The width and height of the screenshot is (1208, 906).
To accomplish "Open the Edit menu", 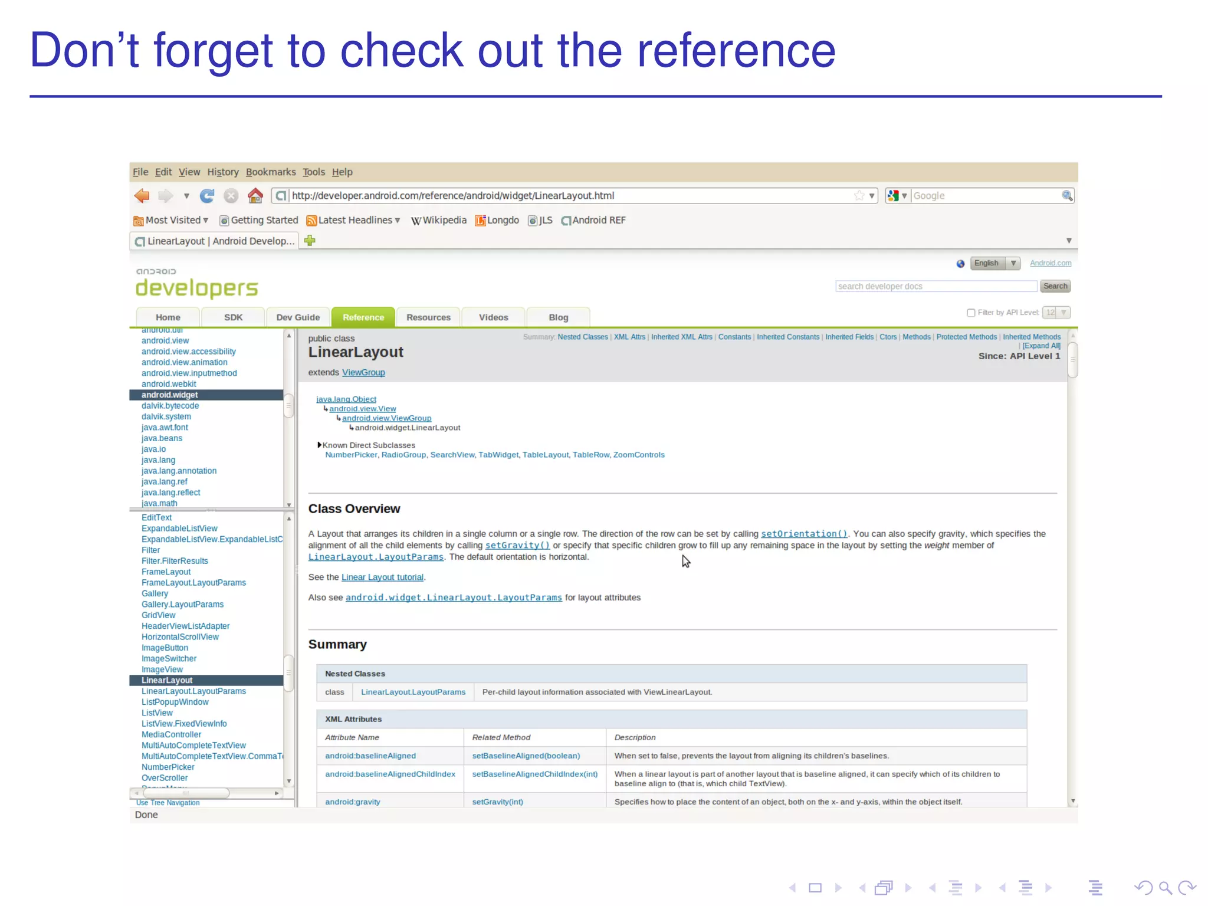I will [163, 172].
